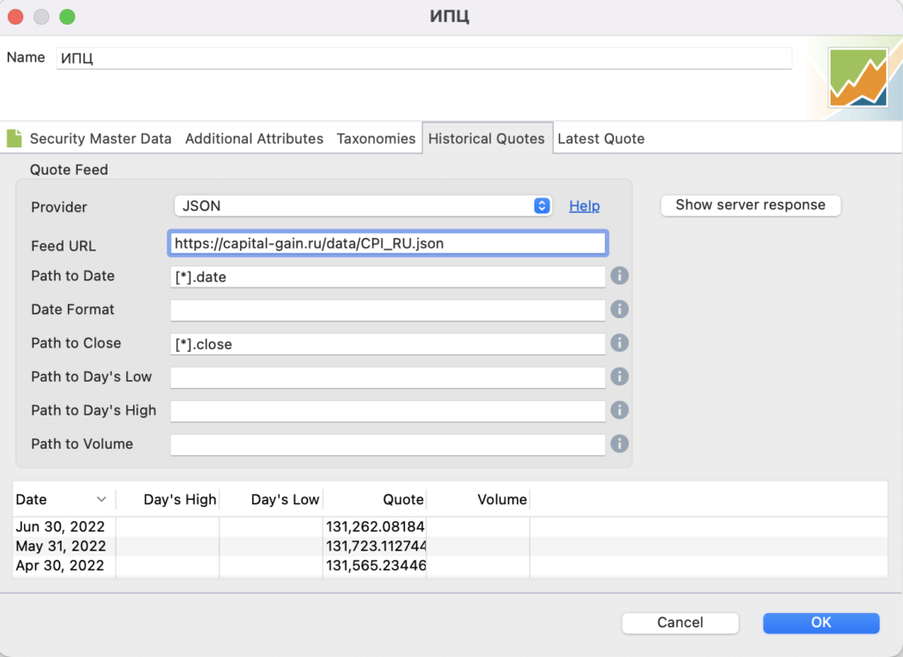Click the Day's Low column header
This screenshot has width=903, height=657.
click(272, 499)
